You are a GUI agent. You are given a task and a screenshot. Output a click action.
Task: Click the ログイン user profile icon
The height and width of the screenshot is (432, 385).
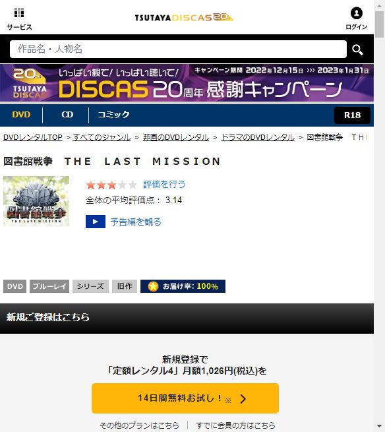tap(357, 13)
